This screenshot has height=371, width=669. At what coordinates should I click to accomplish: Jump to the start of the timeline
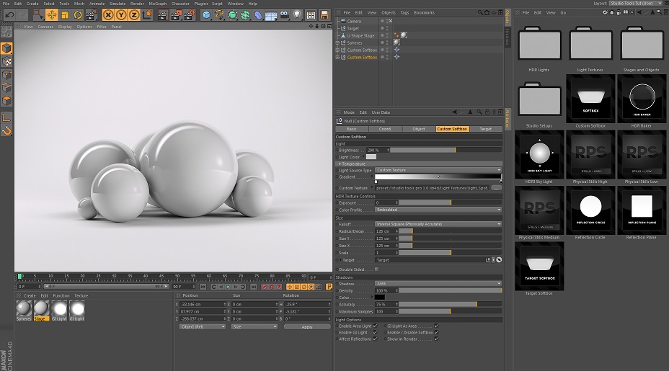click(x=203, y=287)
